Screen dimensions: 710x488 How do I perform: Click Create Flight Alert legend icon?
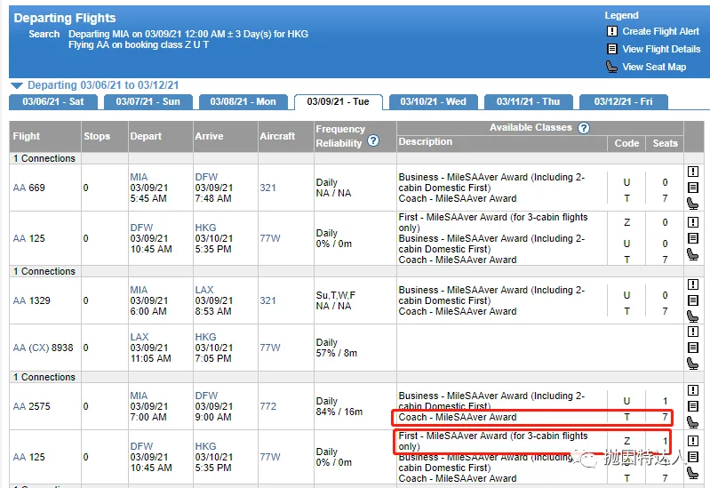(611, 31)
